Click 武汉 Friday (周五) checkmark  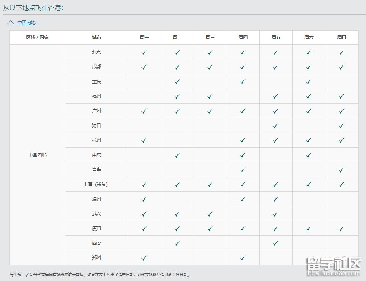coord(276,214)
